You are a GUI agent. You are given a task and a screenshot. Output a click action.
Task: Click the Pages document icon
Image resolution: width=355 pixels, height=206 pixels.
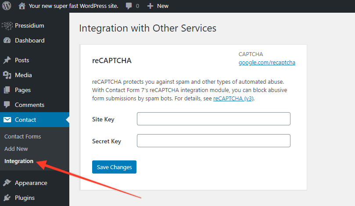coord(7,90)
